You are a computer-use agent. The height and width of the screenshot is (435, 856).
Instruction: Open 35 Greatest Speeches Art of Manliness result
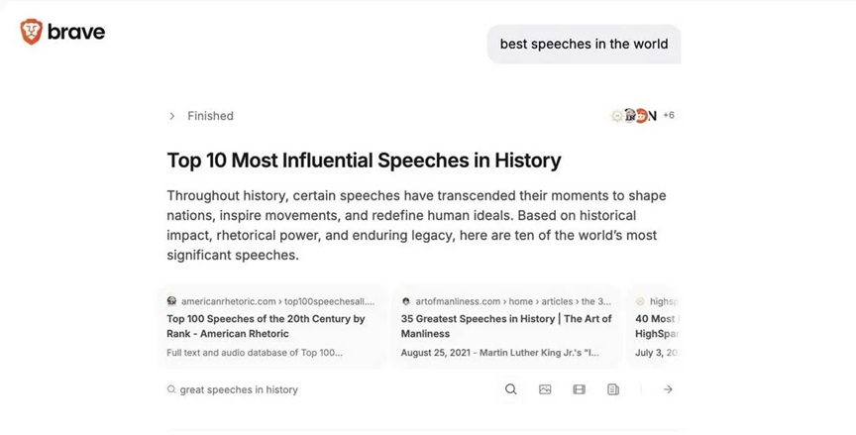[506, 326]
